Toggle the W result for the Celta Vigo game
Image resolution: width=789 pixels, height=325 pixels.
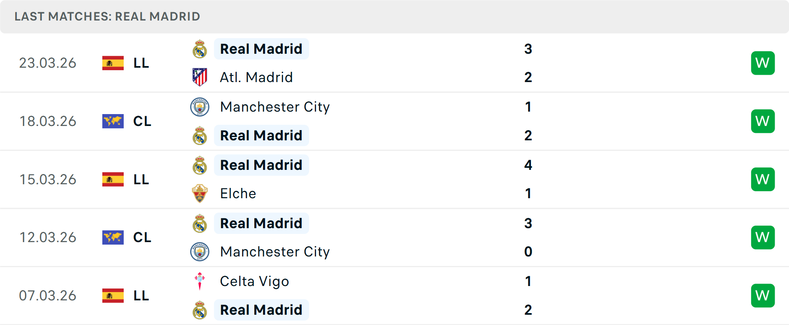763,295
